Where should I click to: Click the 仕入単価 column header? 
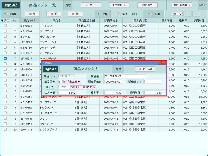tap(167, 21)
